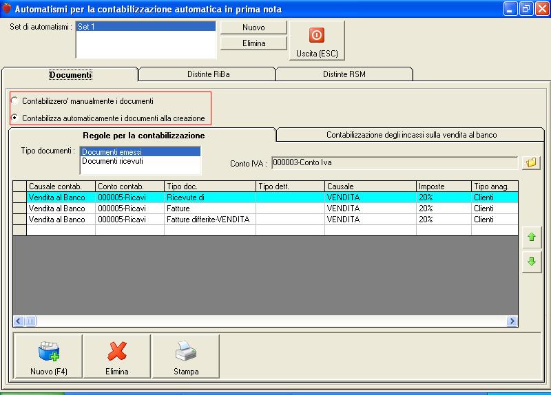Switch to the Documenti tab
551x395 pixels.
(70, 74)
